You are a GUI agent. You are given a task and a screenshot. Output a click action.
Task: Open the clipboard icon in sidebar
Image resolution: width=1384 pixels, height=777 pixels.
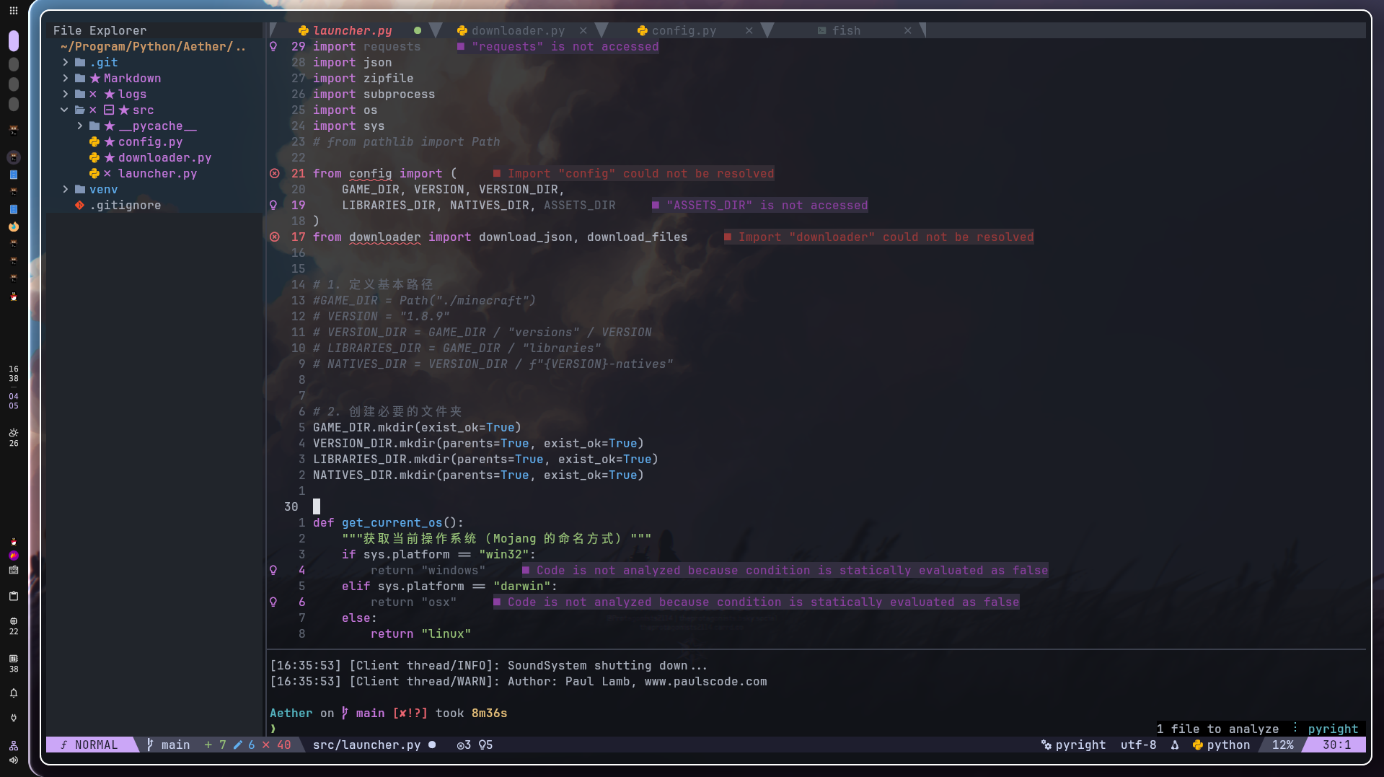(x=13, y=596)
